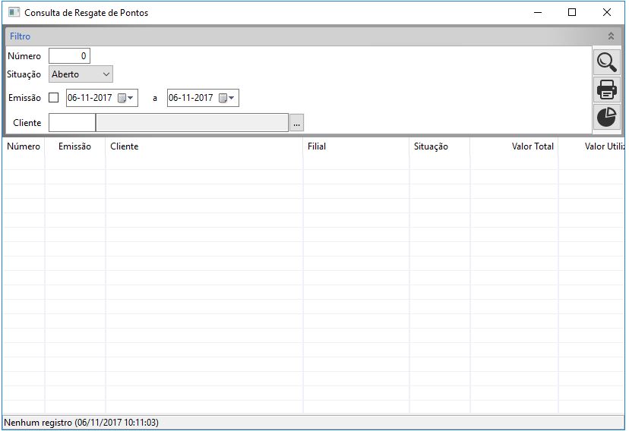
Task: Sort by Número column header
Action: click(24, 146)
